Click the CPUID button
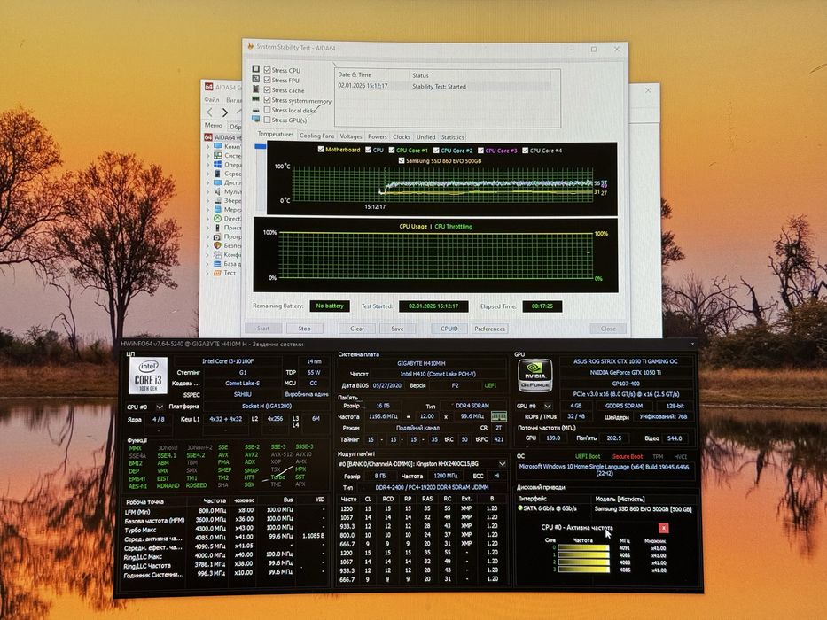Viewport: 827px width, 620px height. (x=449, y=329)
